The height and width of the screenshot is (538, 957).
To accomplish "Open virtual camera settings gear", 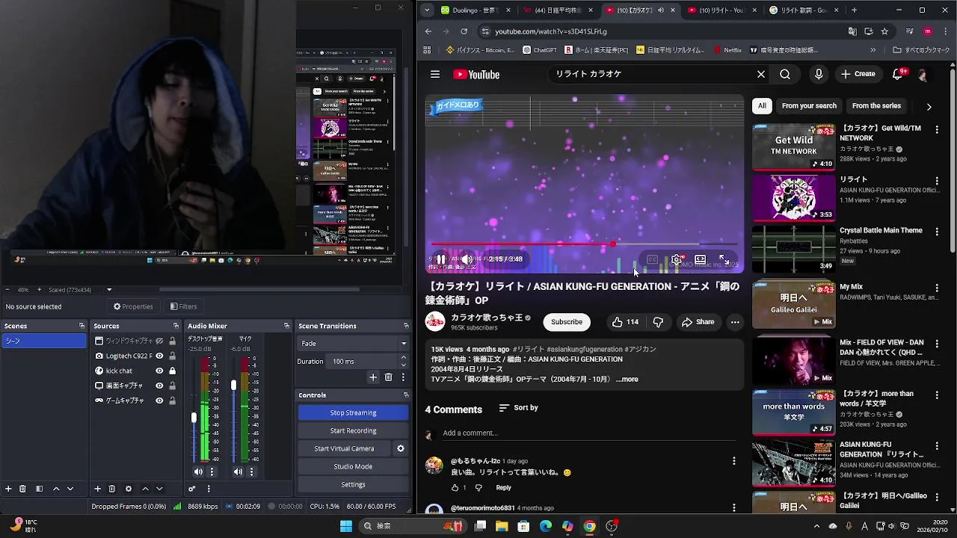I will [401, 448].
